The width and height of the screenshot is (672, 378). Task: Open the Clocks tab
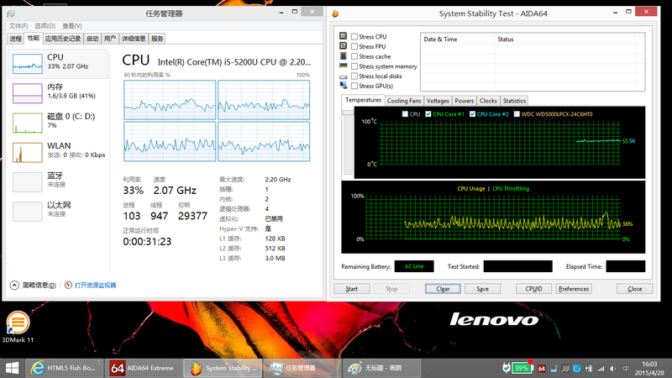(488, 101)
